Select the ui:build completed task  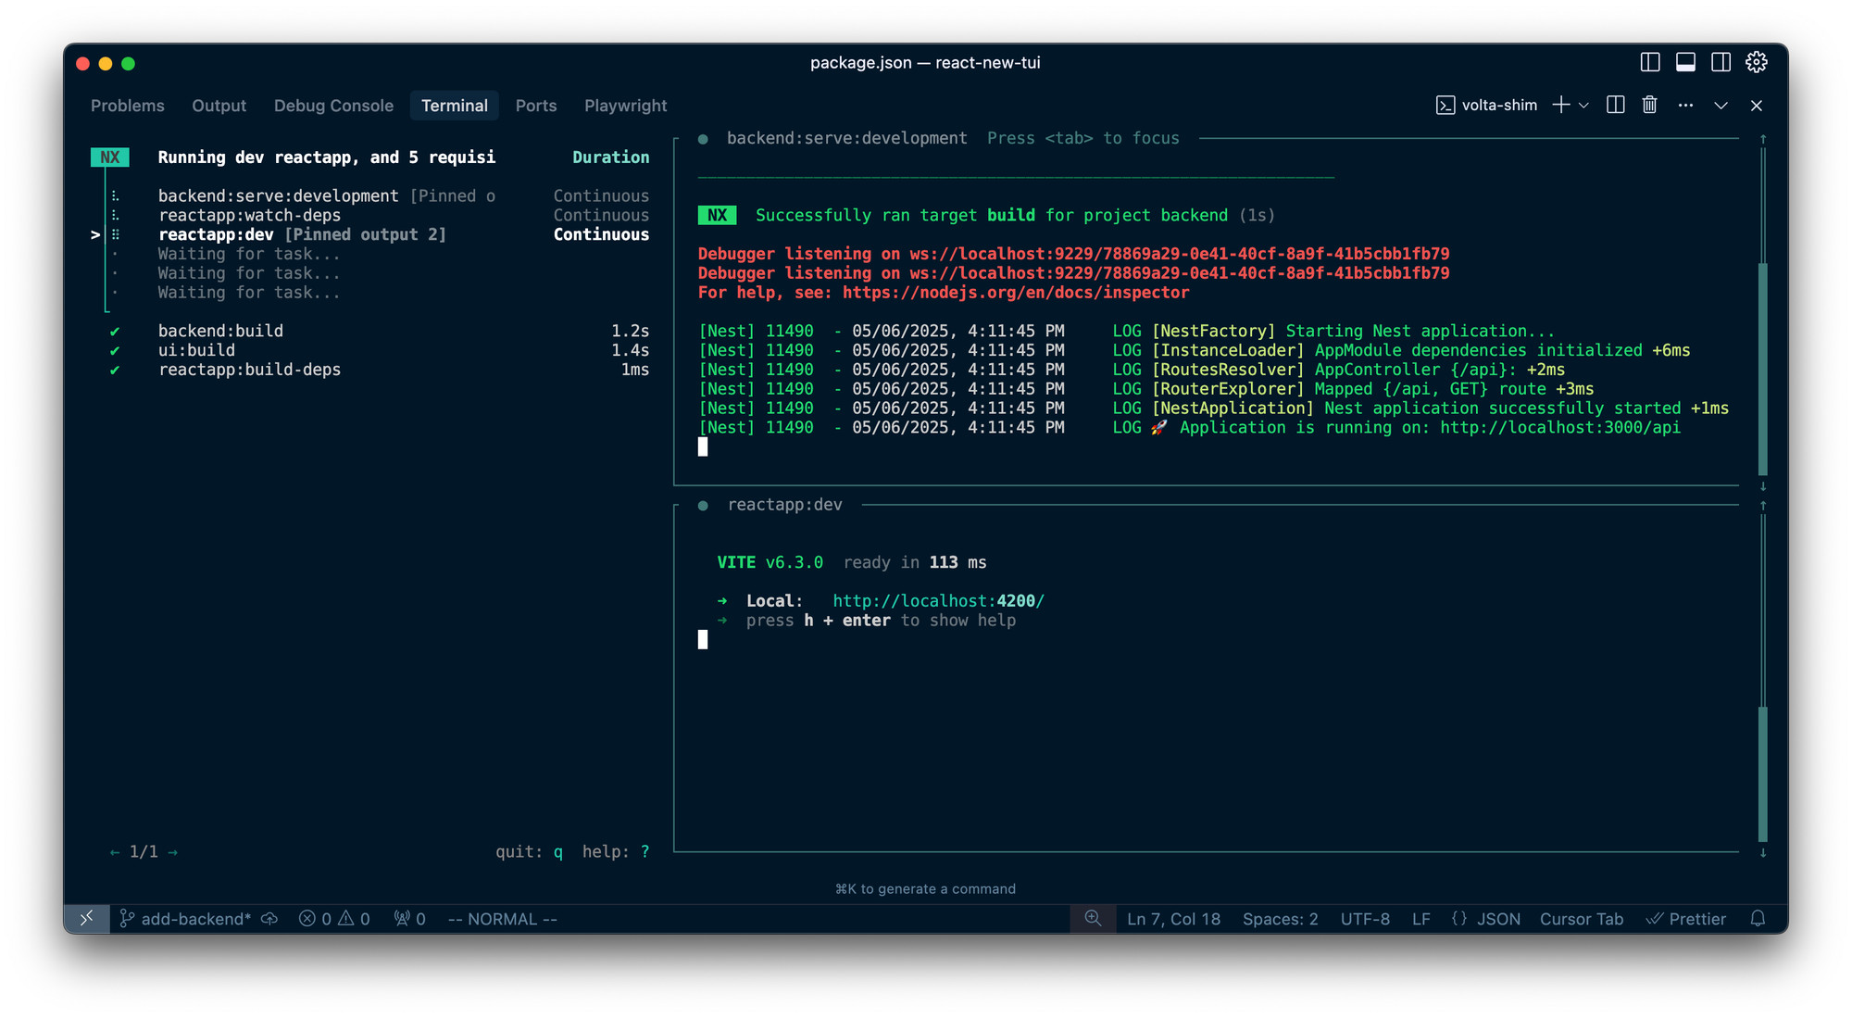(x=380, y=350)
